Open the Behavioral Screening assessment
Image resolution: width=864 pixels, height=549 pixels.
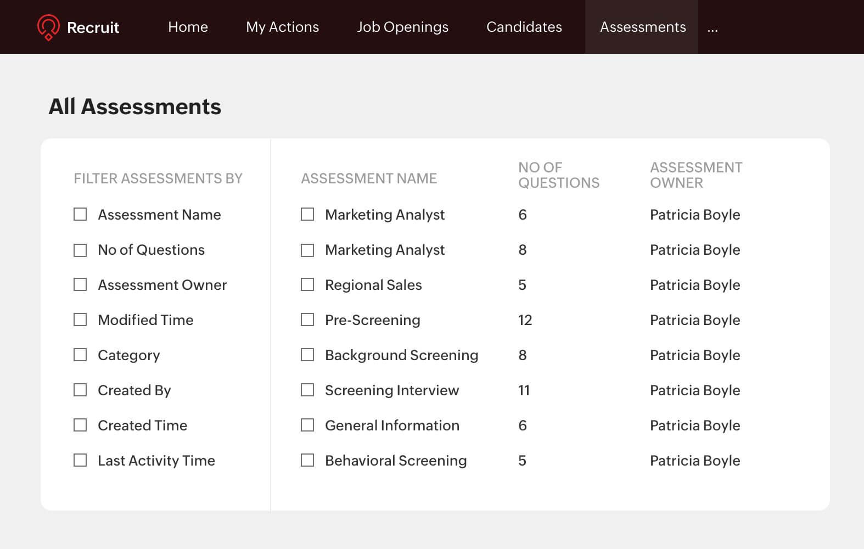[395, 461]
